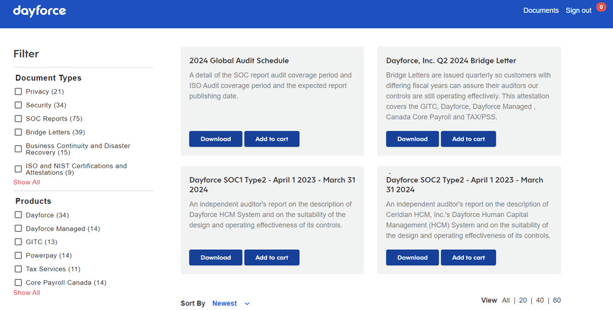Select the Dayforce Managed product checkbox

tap(18, 229)
